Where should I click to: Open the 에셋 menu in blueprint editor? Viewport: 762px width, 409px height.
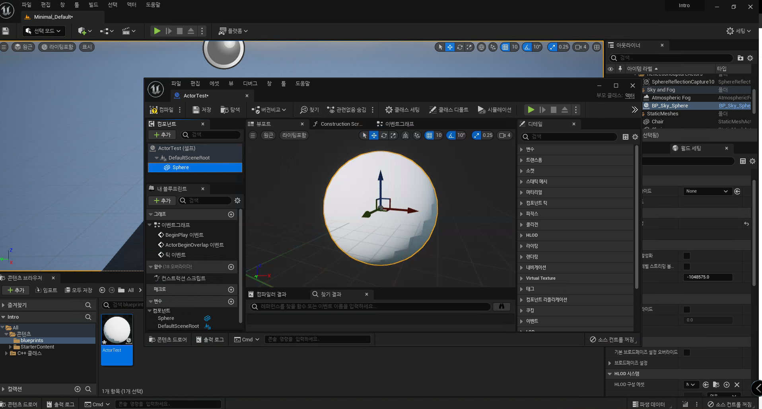click(214, 84)
